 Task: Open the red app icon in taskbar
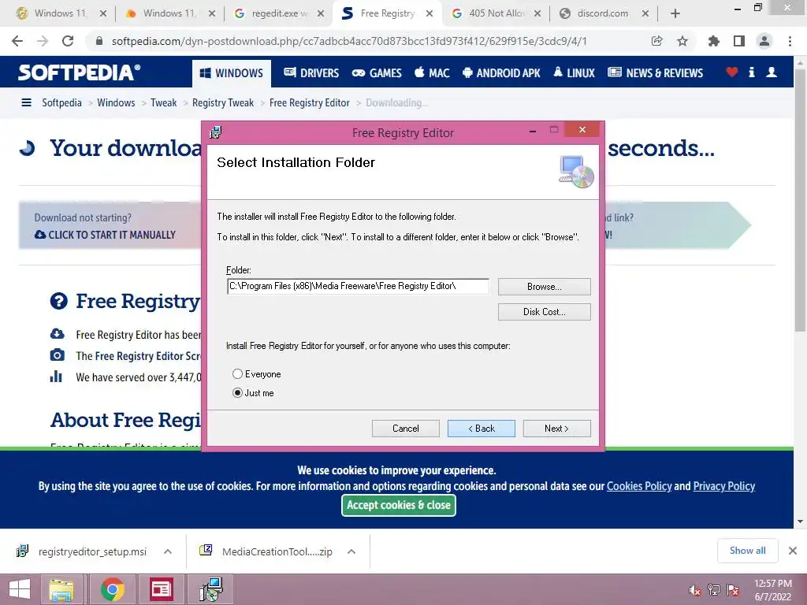pos(161,589)
